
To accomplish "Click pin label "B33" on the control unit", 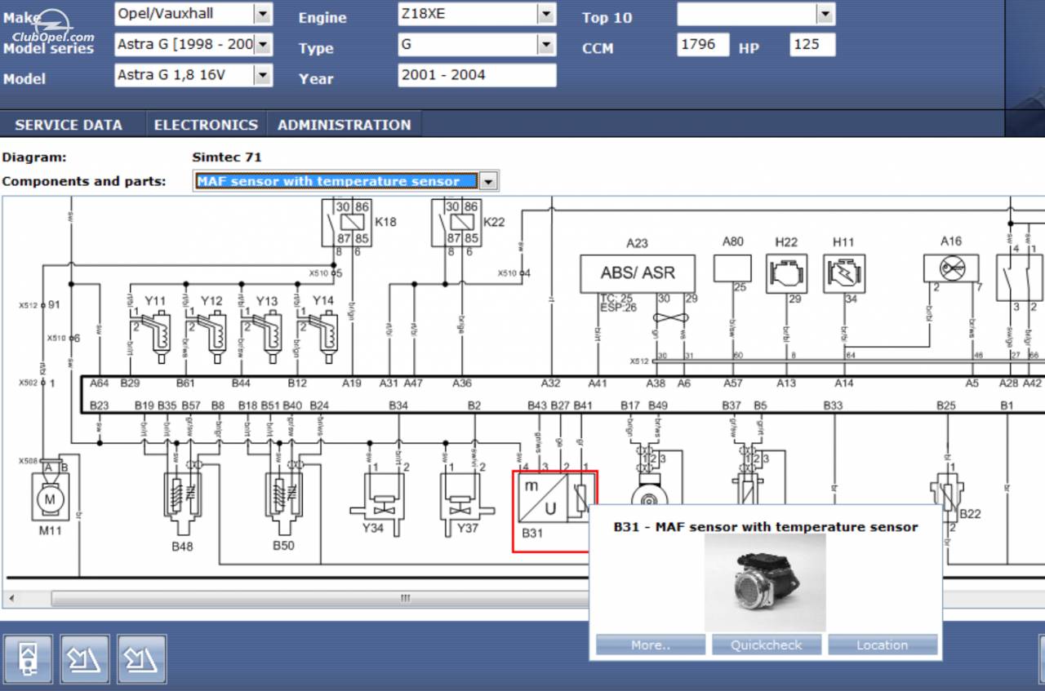I will 833,405.
